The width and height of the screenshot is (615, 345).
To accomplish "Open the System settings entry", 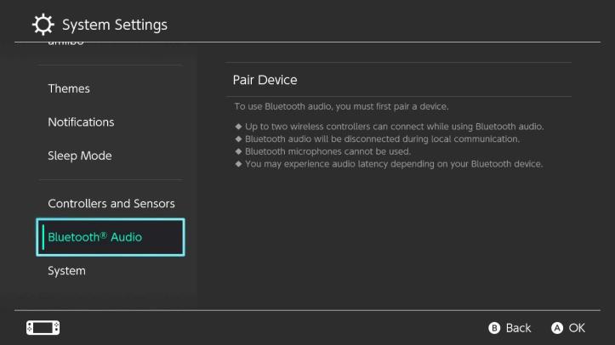I will (x=66, y=271).
